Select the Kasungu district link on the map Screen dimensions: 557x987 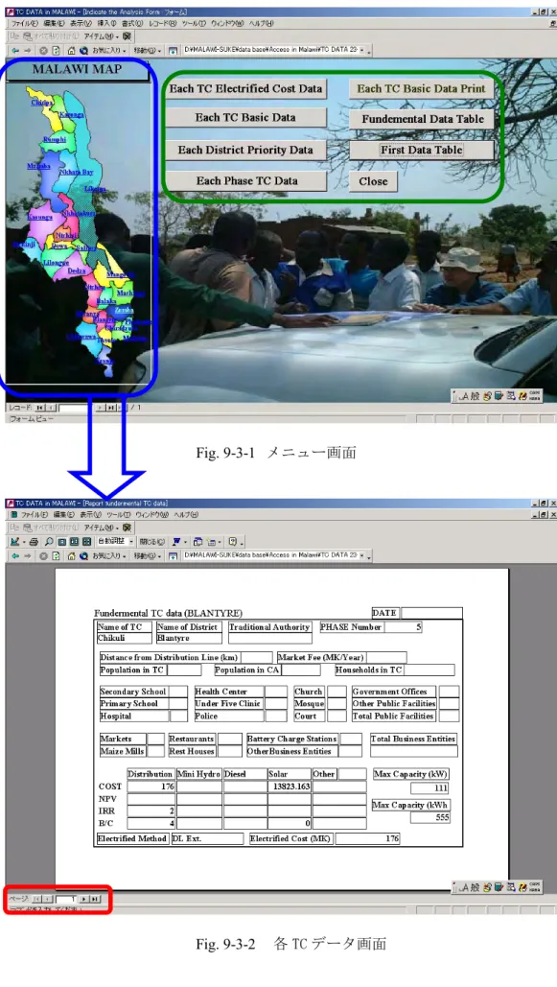click(x=39, y=217)
